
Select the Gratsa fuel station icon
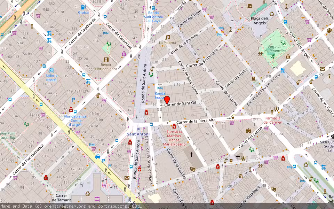[x=83, y=7]
